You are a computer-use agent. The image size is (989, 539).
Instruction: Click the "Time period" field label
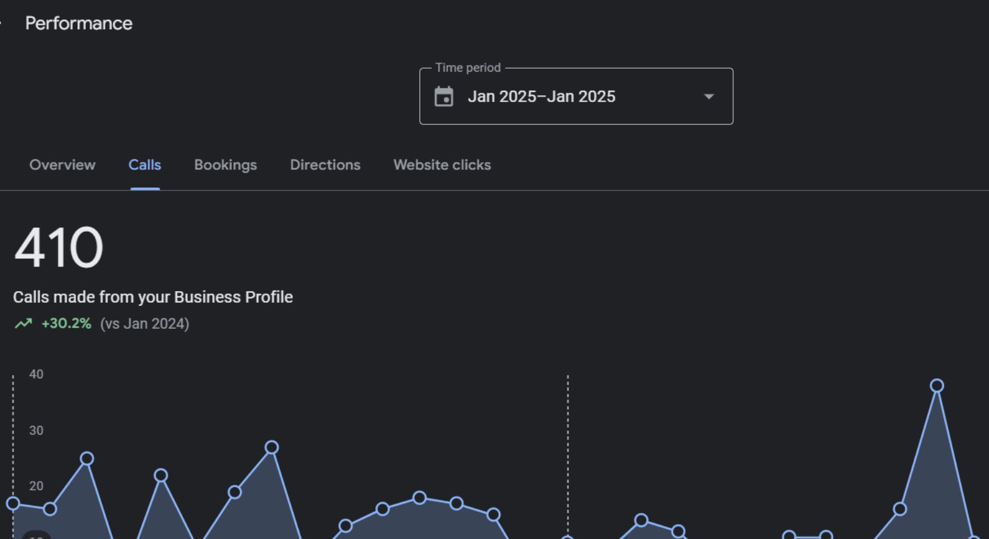coord(468,68)
